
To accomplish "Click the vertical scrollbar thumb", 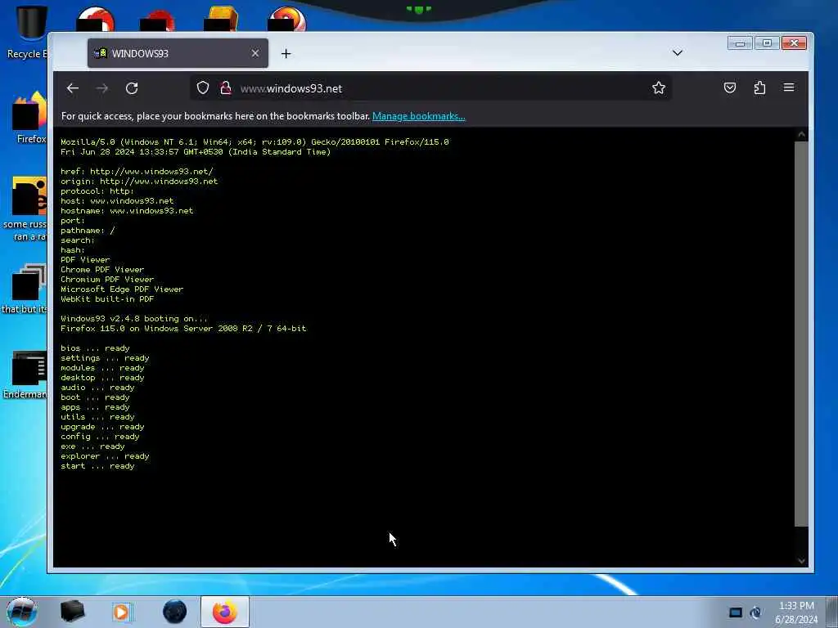I will coord(801,334).
